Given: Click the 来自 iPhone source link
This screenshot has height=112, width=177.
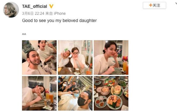Looking at the screenshot, I should coord(55,14).
